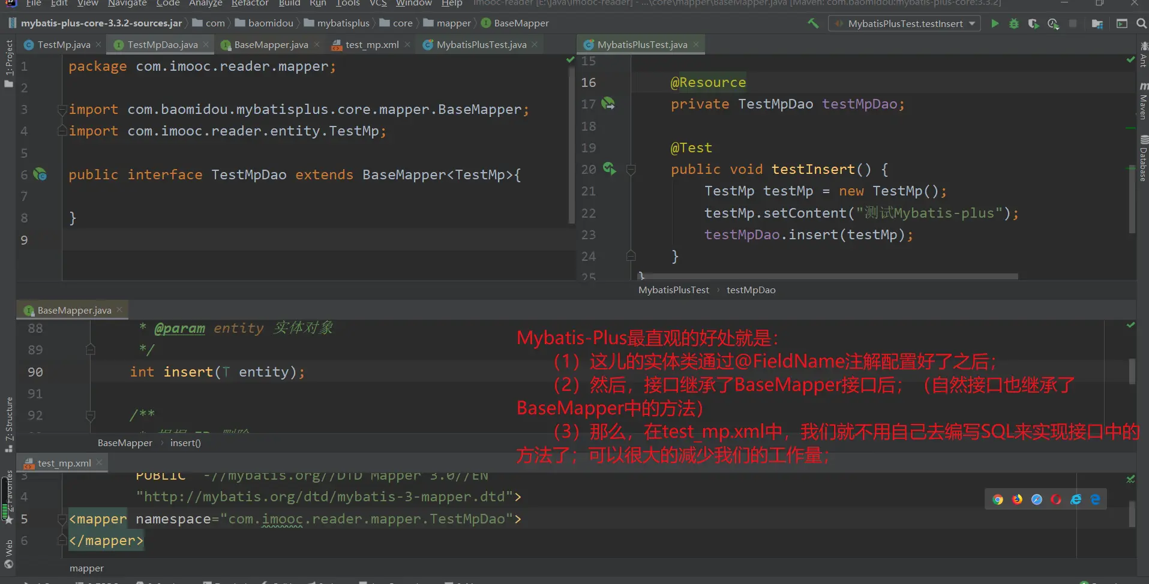The height and width of the screenshot is (584, 1149).
Task: Toggle the Database tool window panel
Action: tap(1143, 159)
